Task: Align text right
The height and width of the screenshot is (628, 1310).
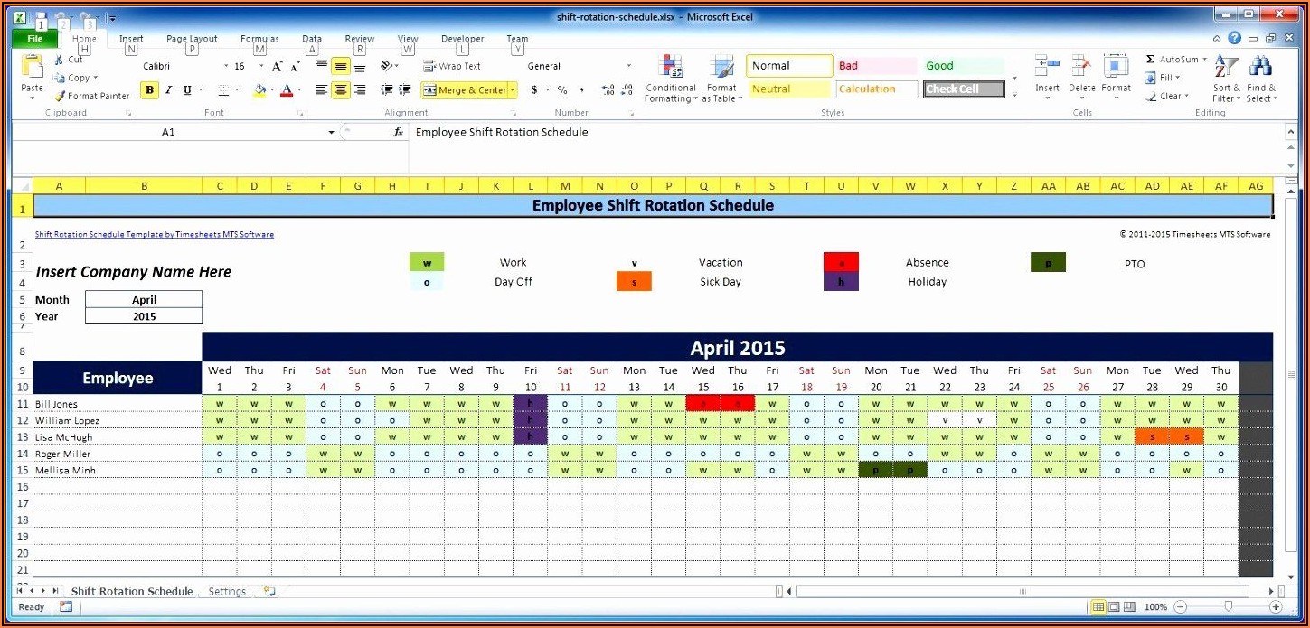Action: coord(360,89)
